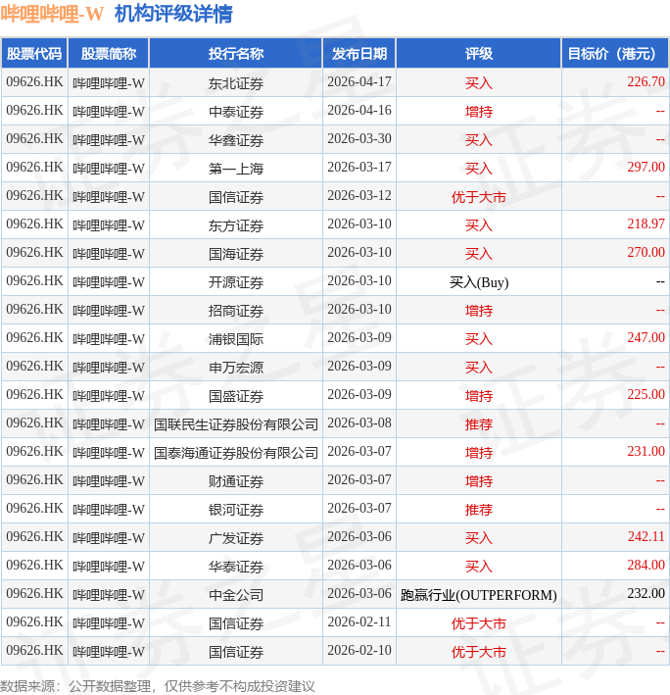Click the 推荐 rating in 银河证券 row
Image resolution: width=670 pixels, height=695 pixels.
point(479,510)
